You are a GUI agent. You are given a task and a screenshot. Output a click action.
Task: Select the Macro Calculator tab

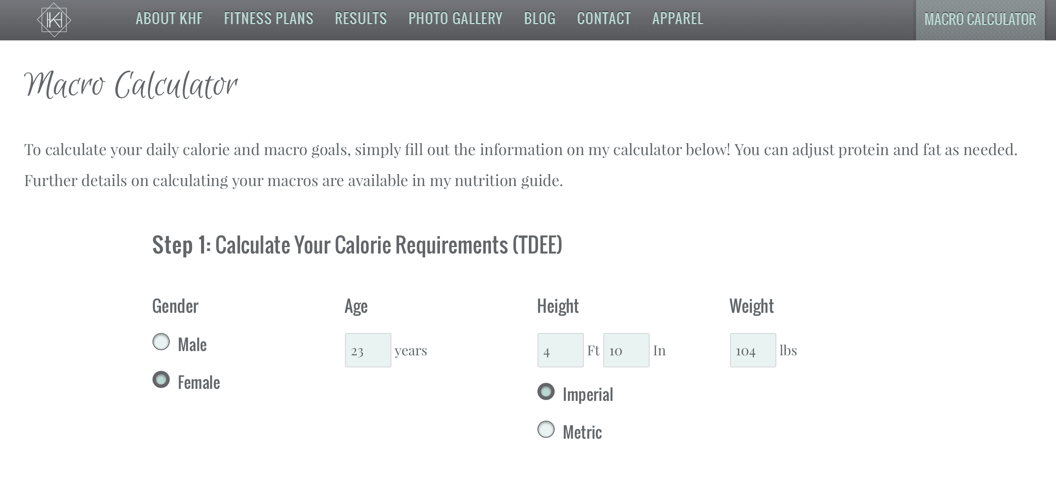980,20
